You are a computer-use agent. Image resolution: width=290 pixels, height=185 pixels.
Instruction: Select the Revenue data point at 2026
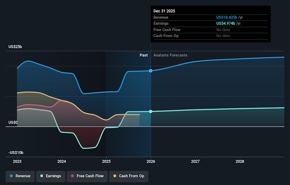point(151,71)
